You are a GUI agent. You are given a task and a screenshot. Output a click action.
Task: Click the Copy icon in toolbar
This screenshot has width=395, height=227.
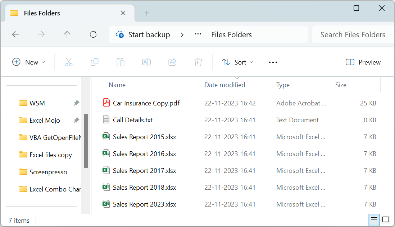click(x=95, y=62)
